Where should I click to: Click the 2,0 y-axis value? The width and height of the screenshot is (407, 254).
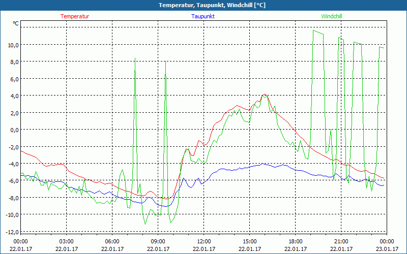14,113
